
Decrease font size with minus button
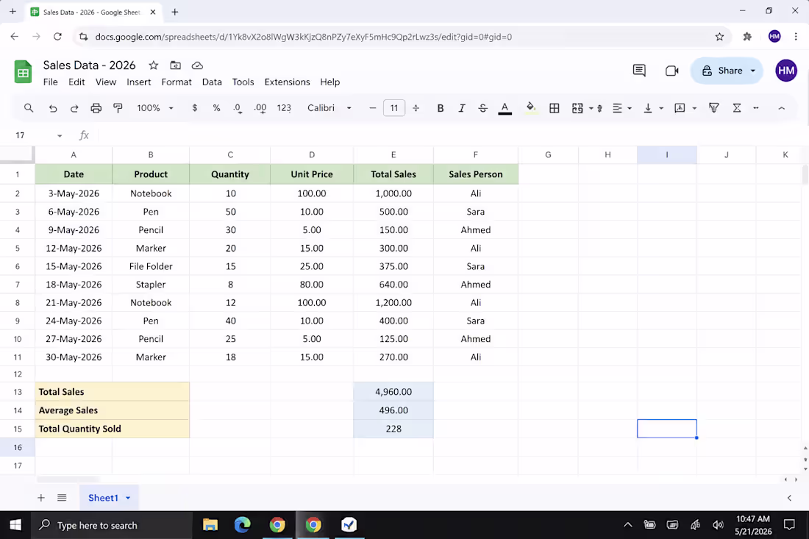point(373,108)
